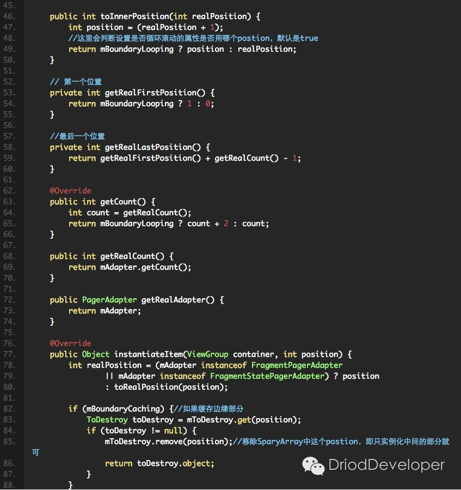Click line number 61 in the gutter
The width and height of the screenshot is (461, 490).
tap(9, 180)
